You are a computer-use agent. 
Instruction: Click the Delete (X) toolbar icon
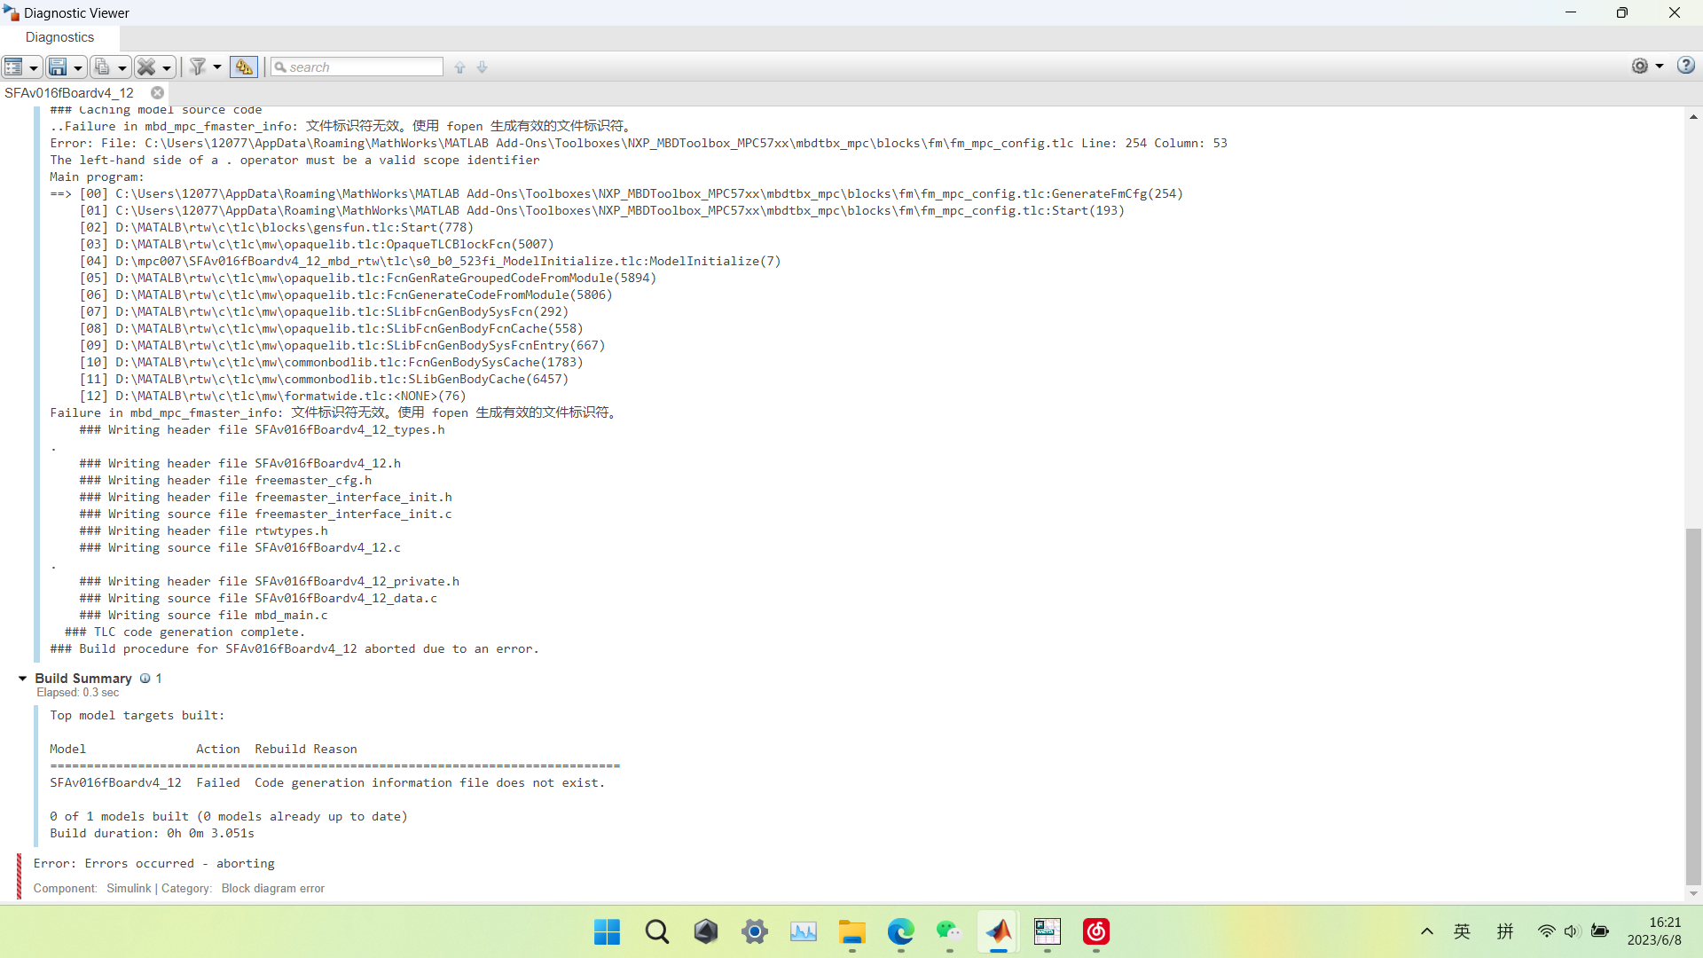[x=146, y=67]
